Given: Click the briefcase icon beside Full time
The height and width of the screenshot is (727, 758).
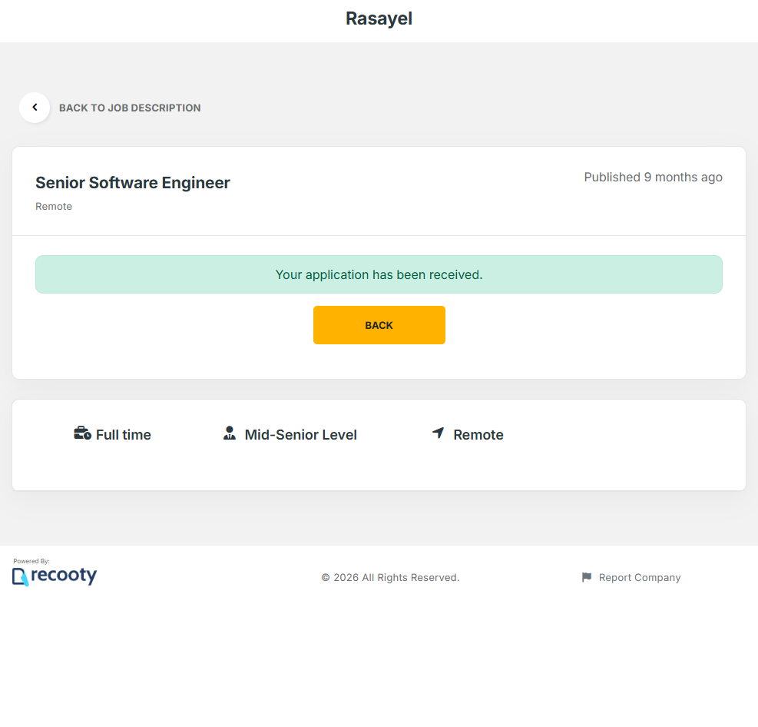Looking at the screenshot, I should click(82, 433).
